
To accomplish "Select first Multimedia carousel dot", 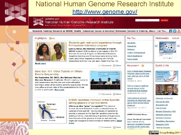I will click(x=164, y=58).
